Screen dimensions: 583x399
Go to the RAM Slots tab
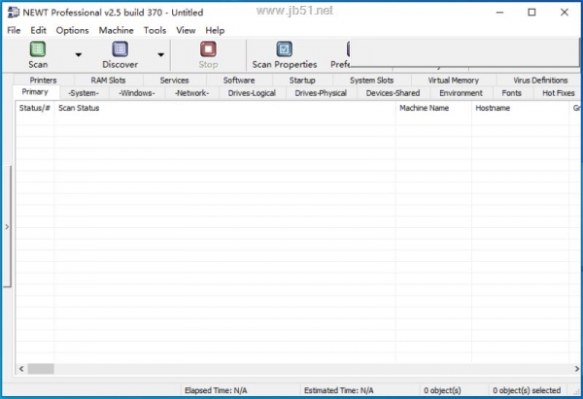tap(108, 81)
